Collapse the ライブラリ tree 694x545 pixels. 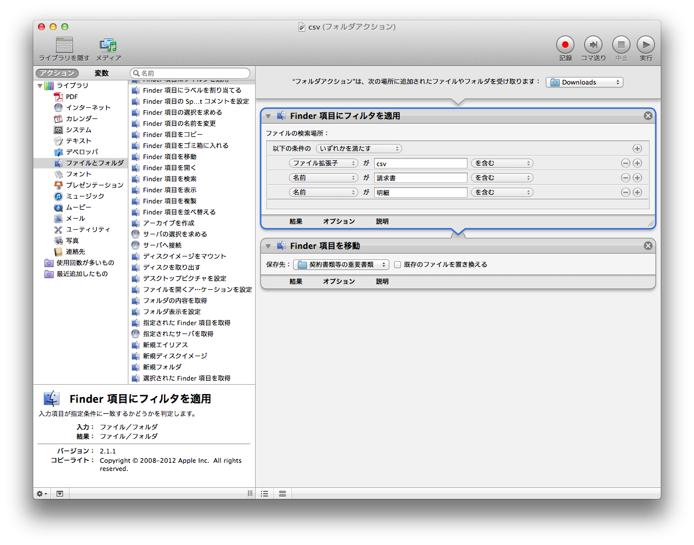(40, 86)
